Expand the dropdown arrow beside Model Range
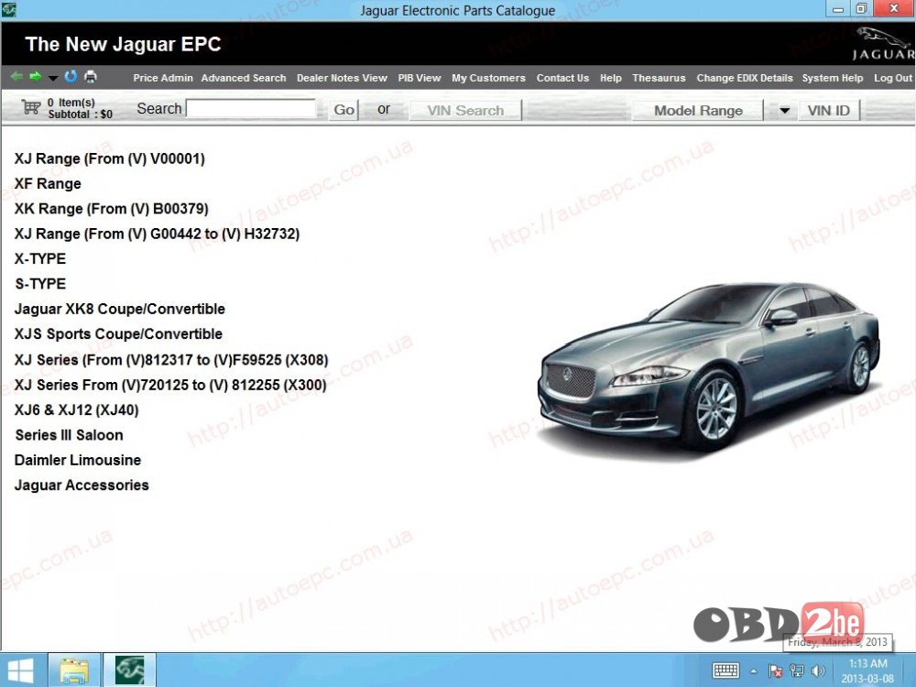The width and height of the screenshot is (916, 687). (785, 110)
